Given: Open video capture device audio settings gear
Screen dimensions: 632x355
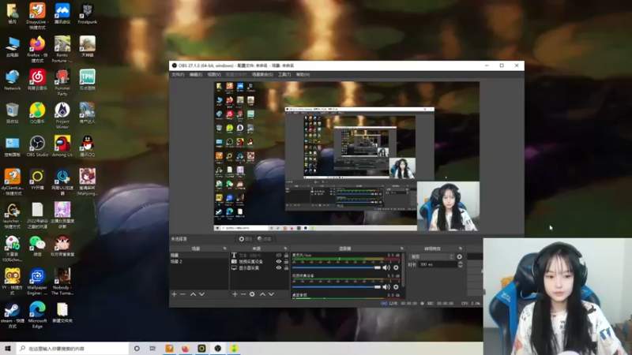Looking at the screenshot, I should pos(396,287).
